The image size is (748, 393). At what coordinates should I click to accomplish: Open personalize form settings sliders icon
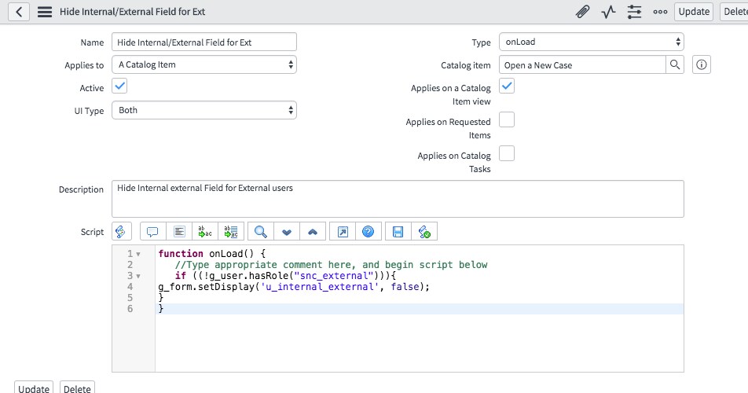pos(634,12)
